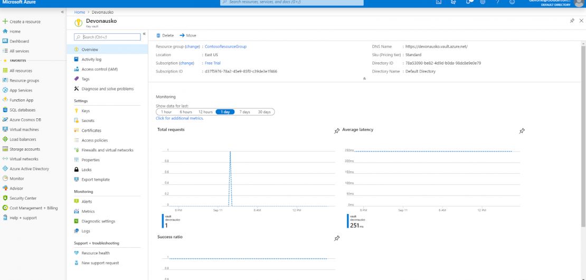Select the 1 hour time range
Image resolution: width=586 pixels, height=280 pixels.
tap(166, 112)
